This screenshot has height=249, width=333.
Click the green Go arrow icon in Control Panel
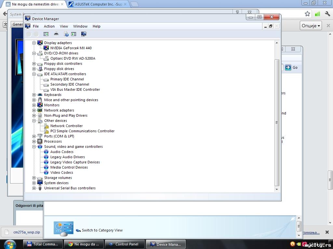[288, 67]
